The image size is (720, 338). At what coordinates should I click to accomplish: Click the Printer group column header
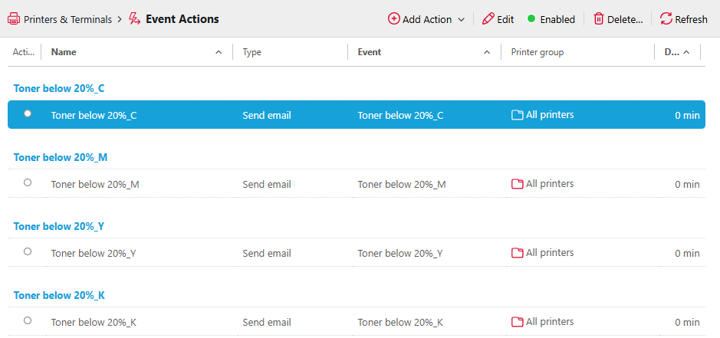coord(538,52)
